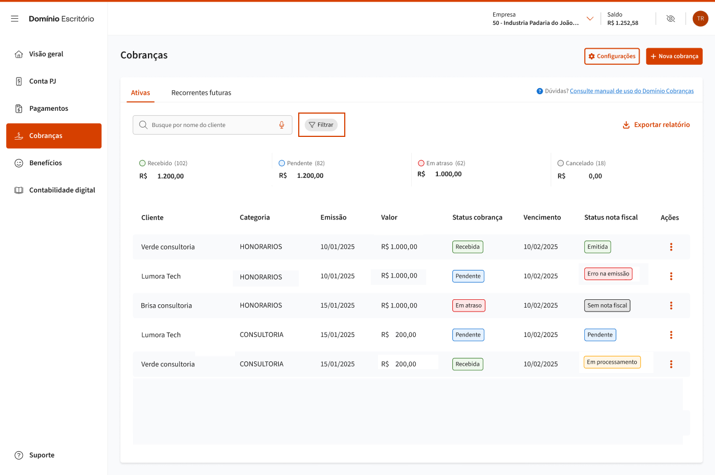This screenshot has width=715, height=475.
Task: Expand the Empresa dropdown chevron
Action: (590, 19)
